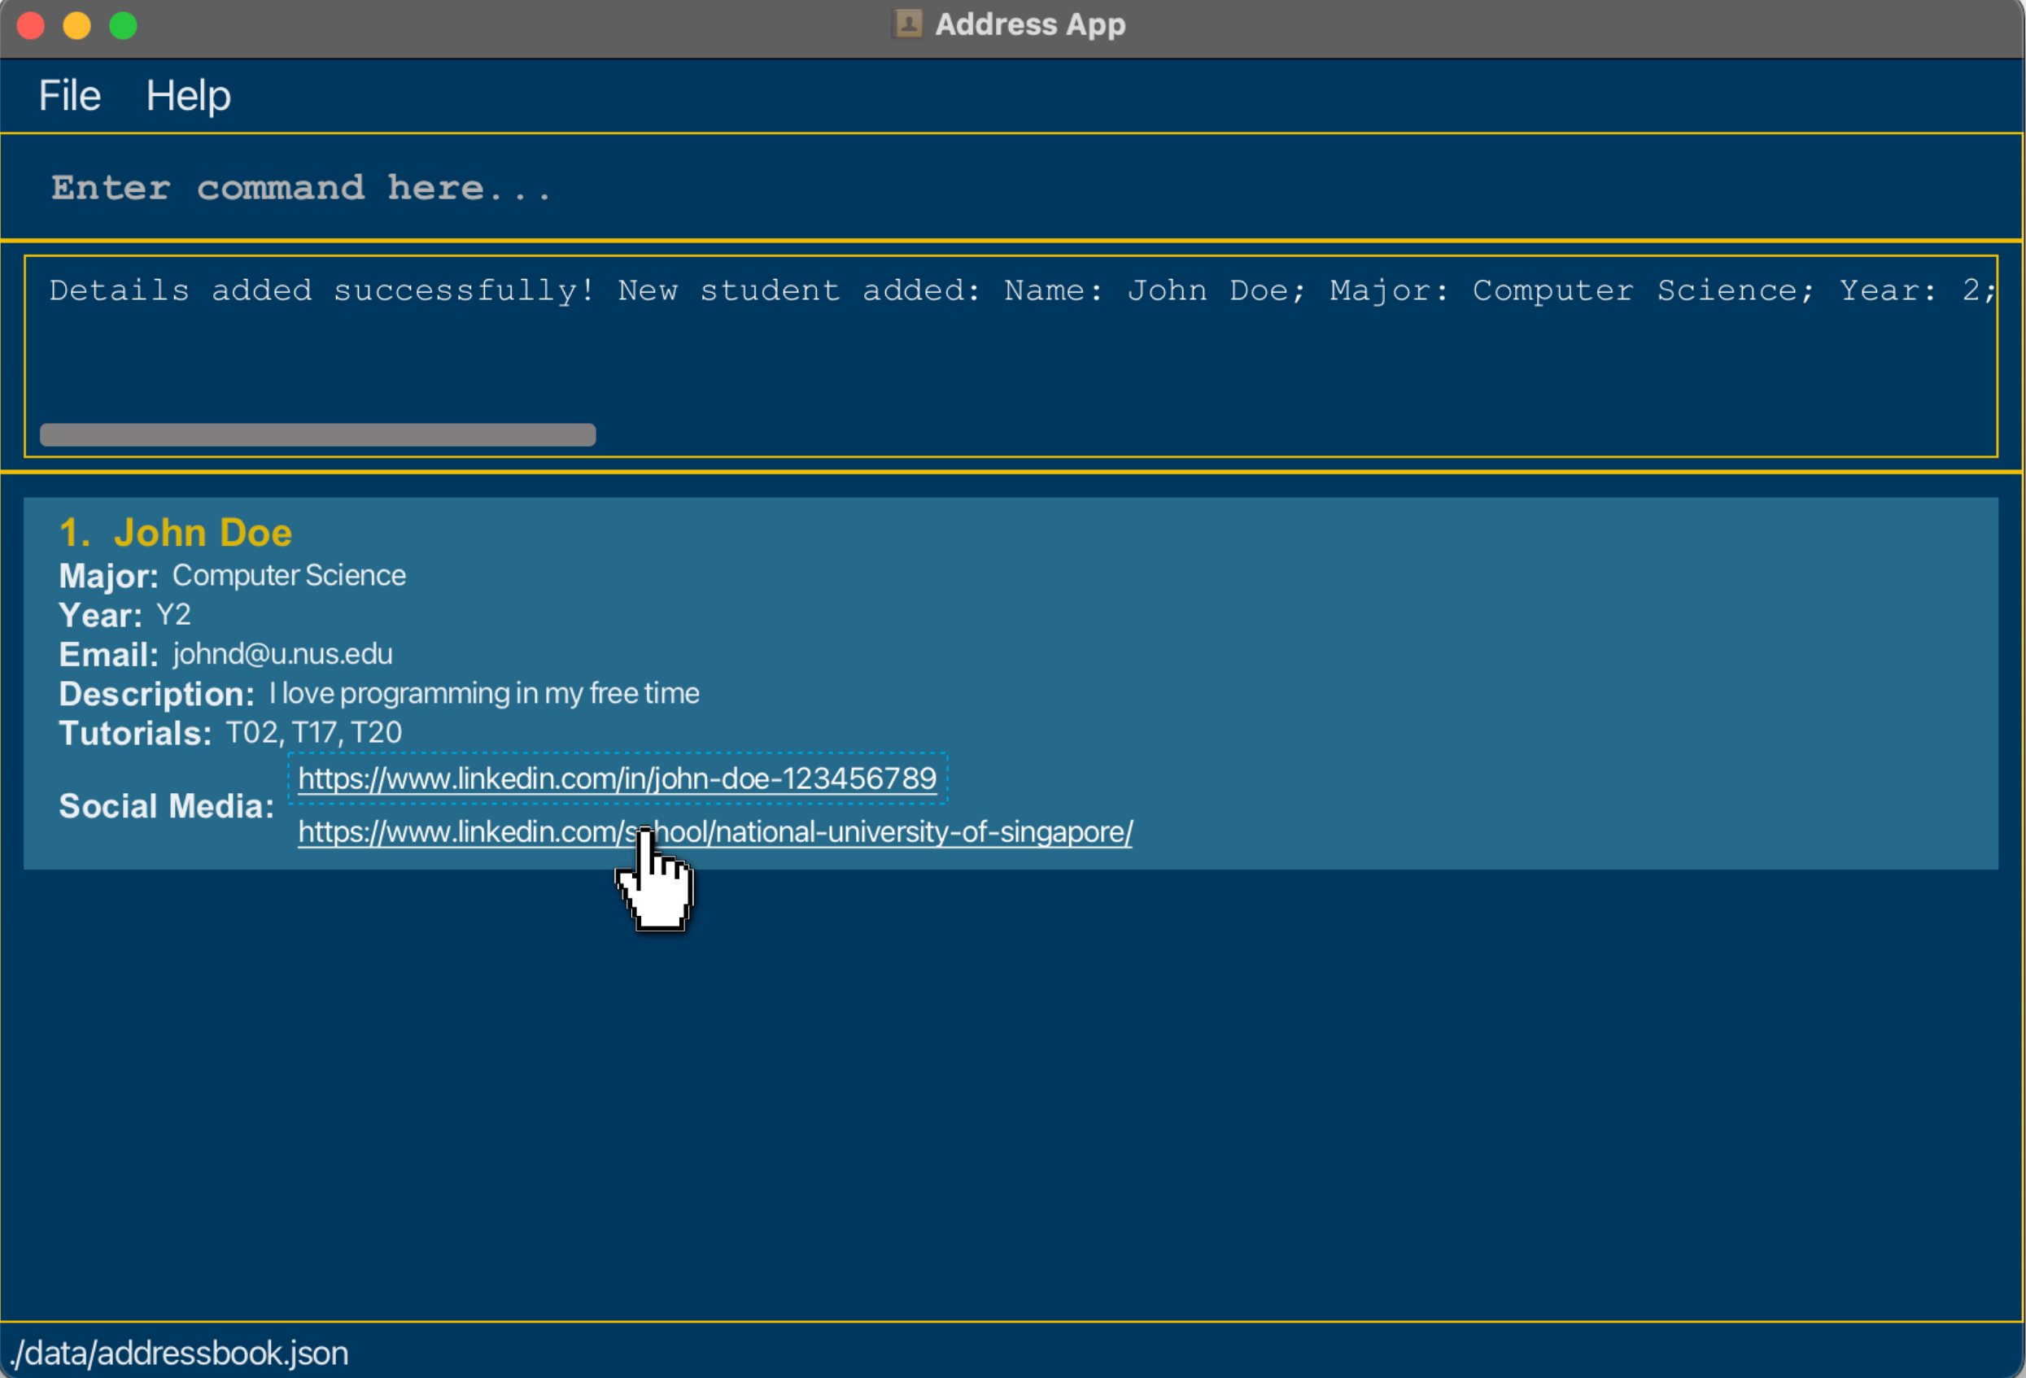Screen dimensions: 2026x1378
Task: Open the john-doe-123456789 LinkedIn link
Action: pyautogui.click(x=617, y=778)
